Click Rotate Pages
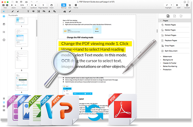193x127 pixels. point(175,25)
